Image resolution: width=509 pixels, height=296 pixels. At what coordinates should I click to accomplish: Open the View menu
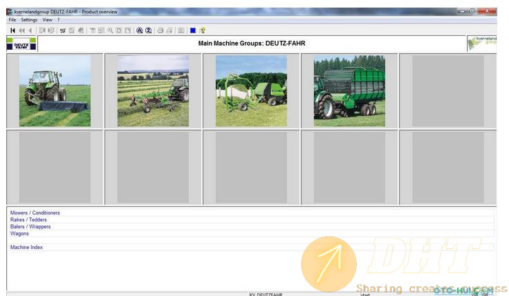point(48,20)
